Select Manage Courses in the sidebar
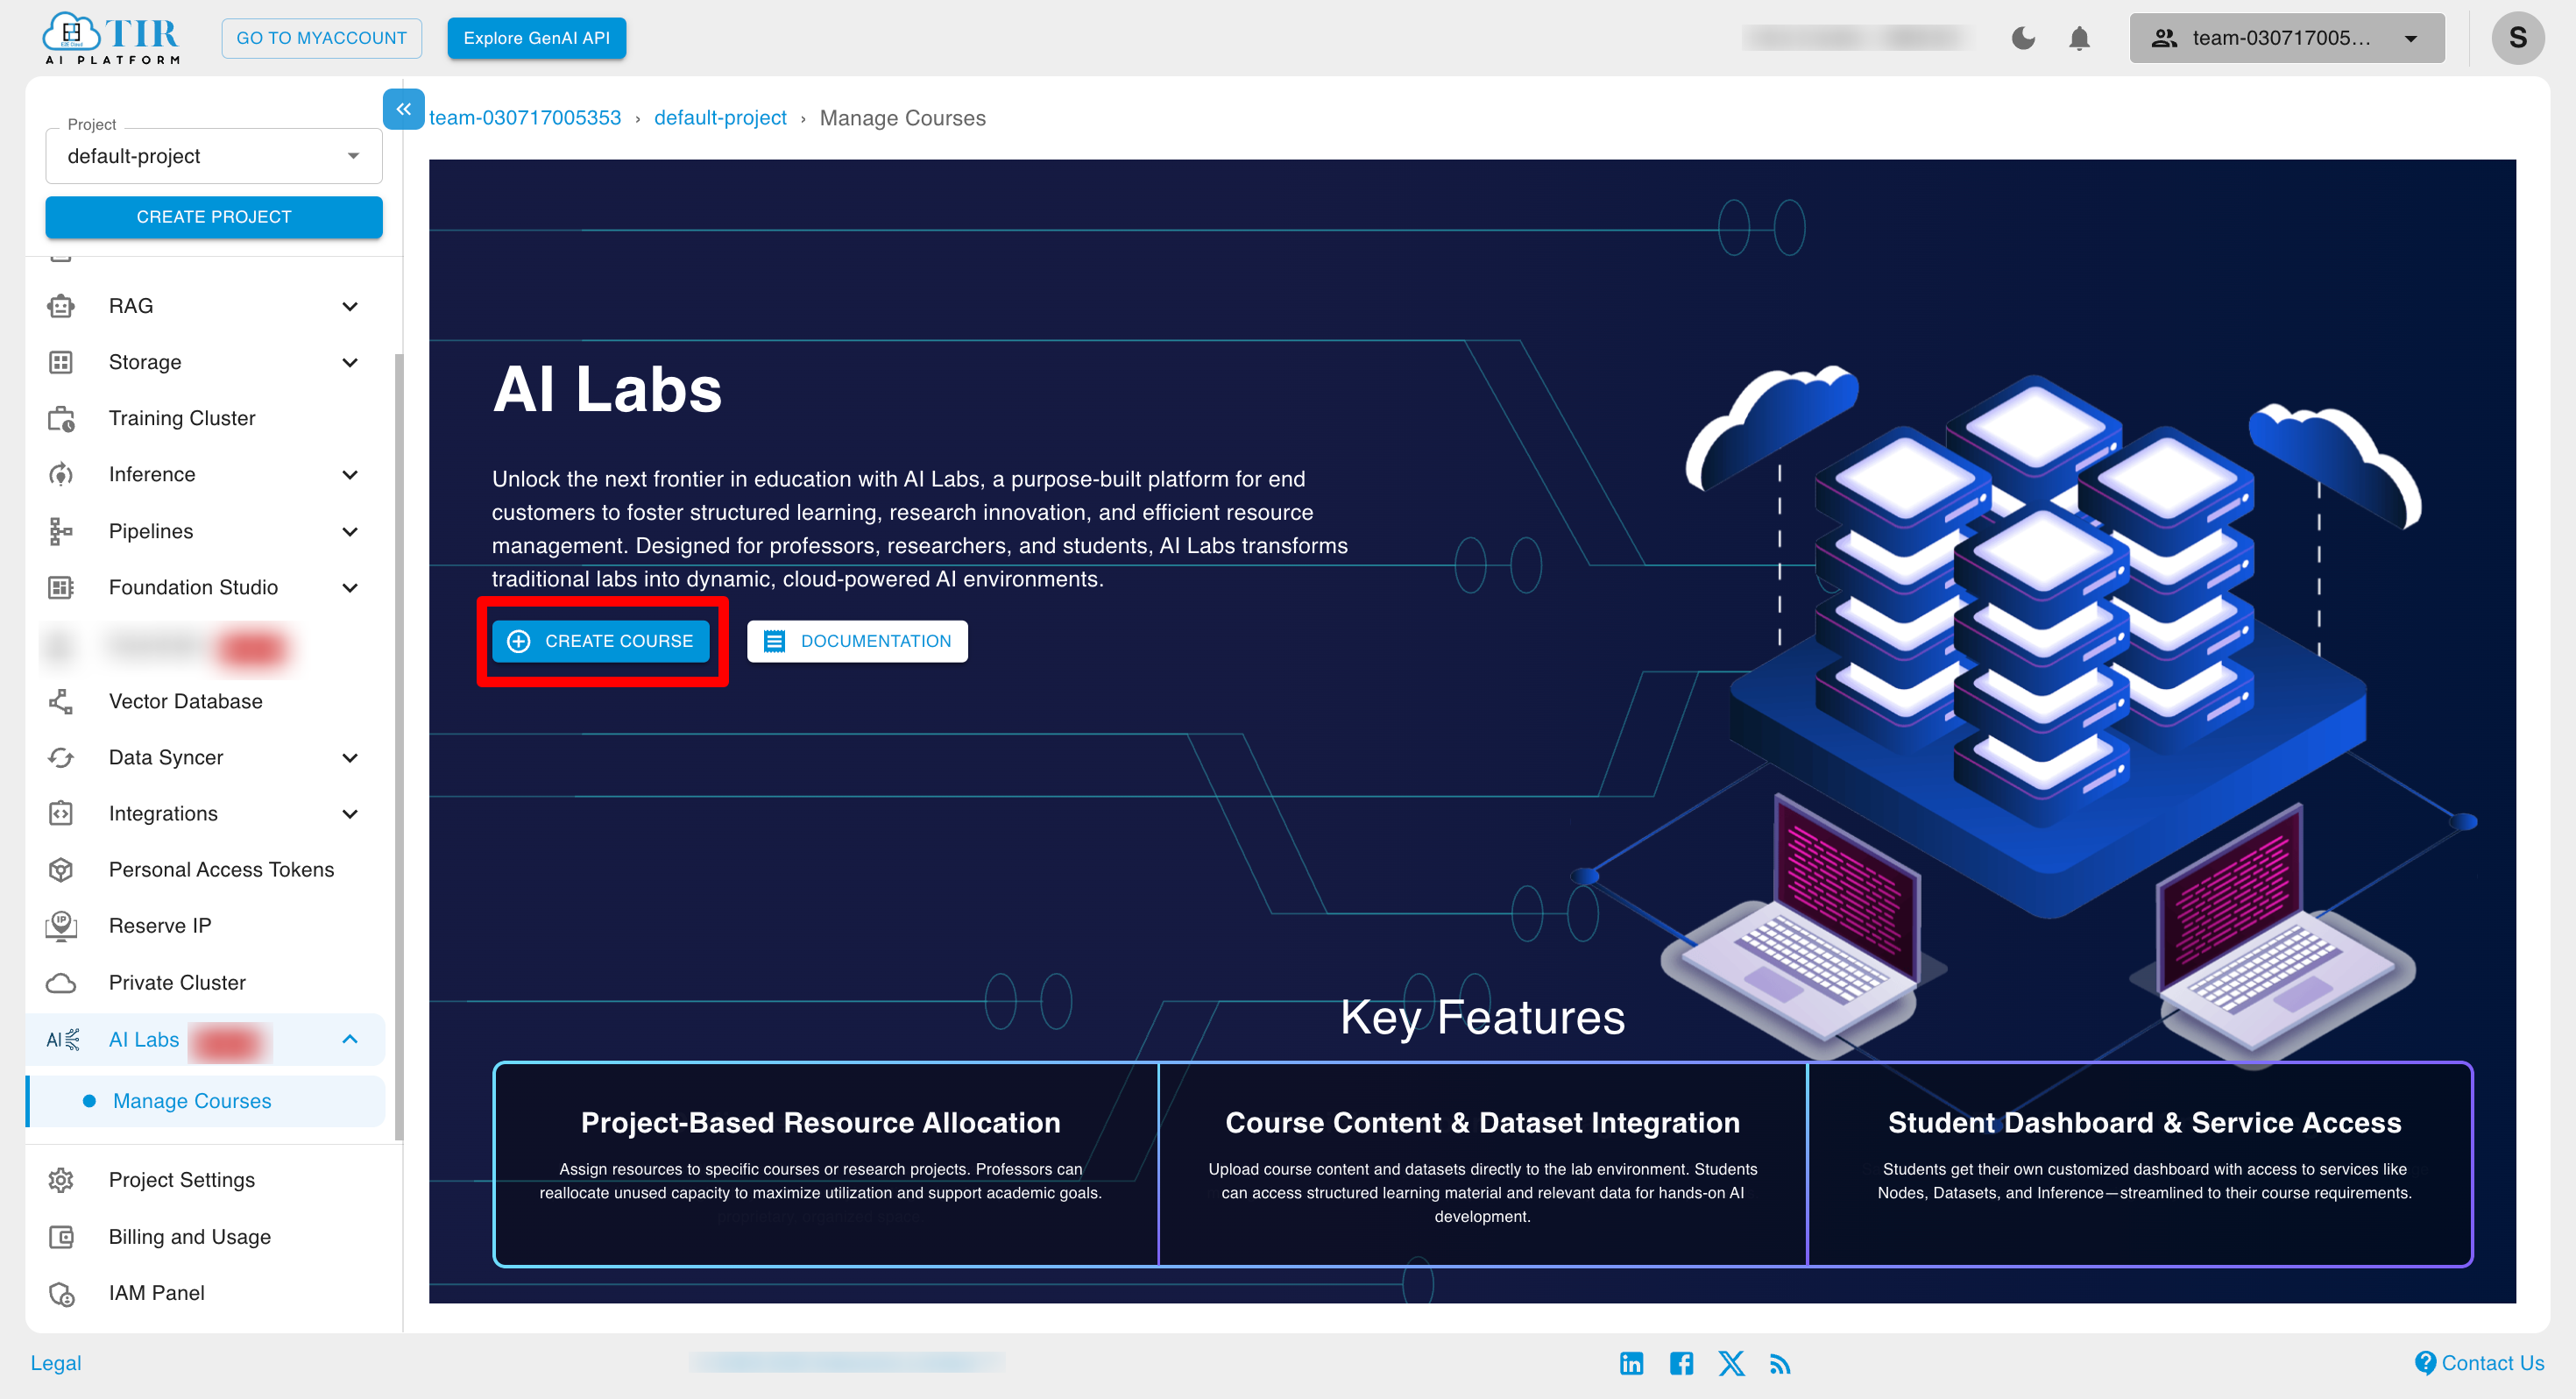 click(205, 1101)
